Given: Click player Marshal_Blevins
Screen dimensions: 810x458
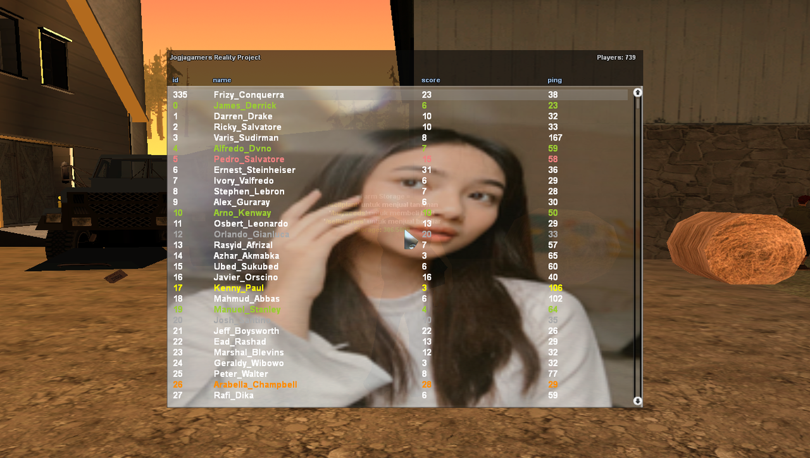Looking at the screenshot, I should [x=249, y=353].
